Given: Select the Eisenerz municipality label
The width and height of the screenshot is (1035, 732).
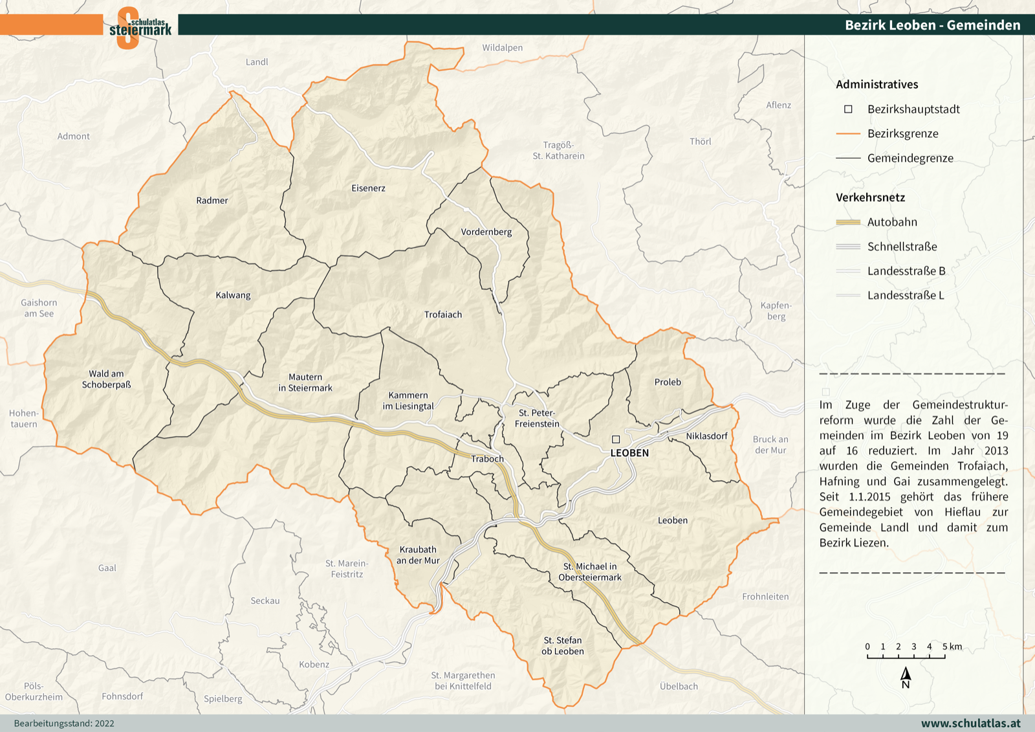Looking at the screenshot, I should click(368, 188).
